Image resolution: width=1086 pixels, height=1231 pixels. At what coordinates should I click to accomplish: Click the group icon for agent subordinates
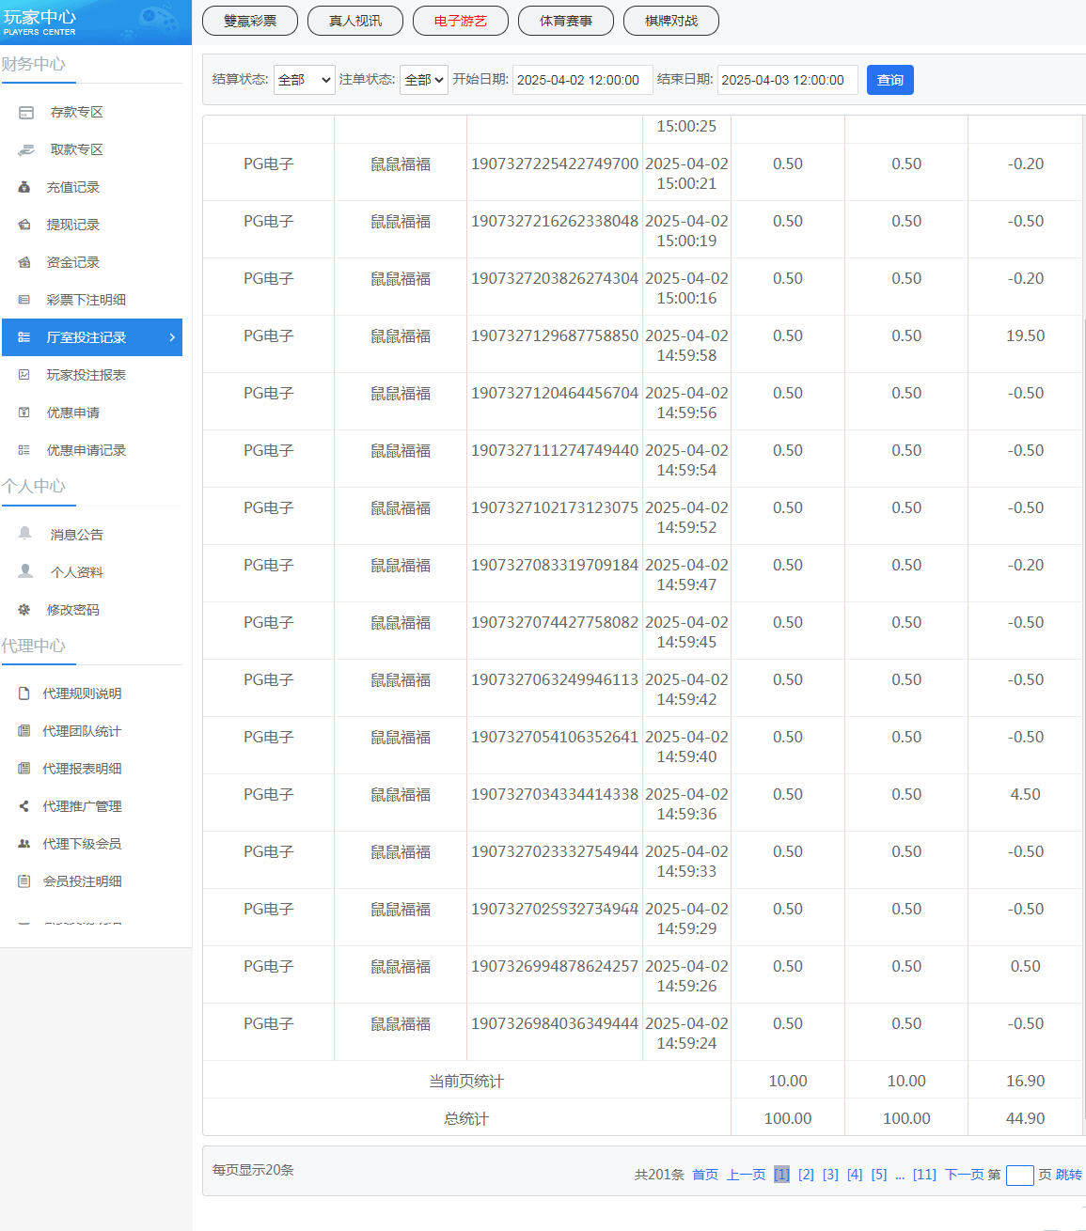click(24, 844)
